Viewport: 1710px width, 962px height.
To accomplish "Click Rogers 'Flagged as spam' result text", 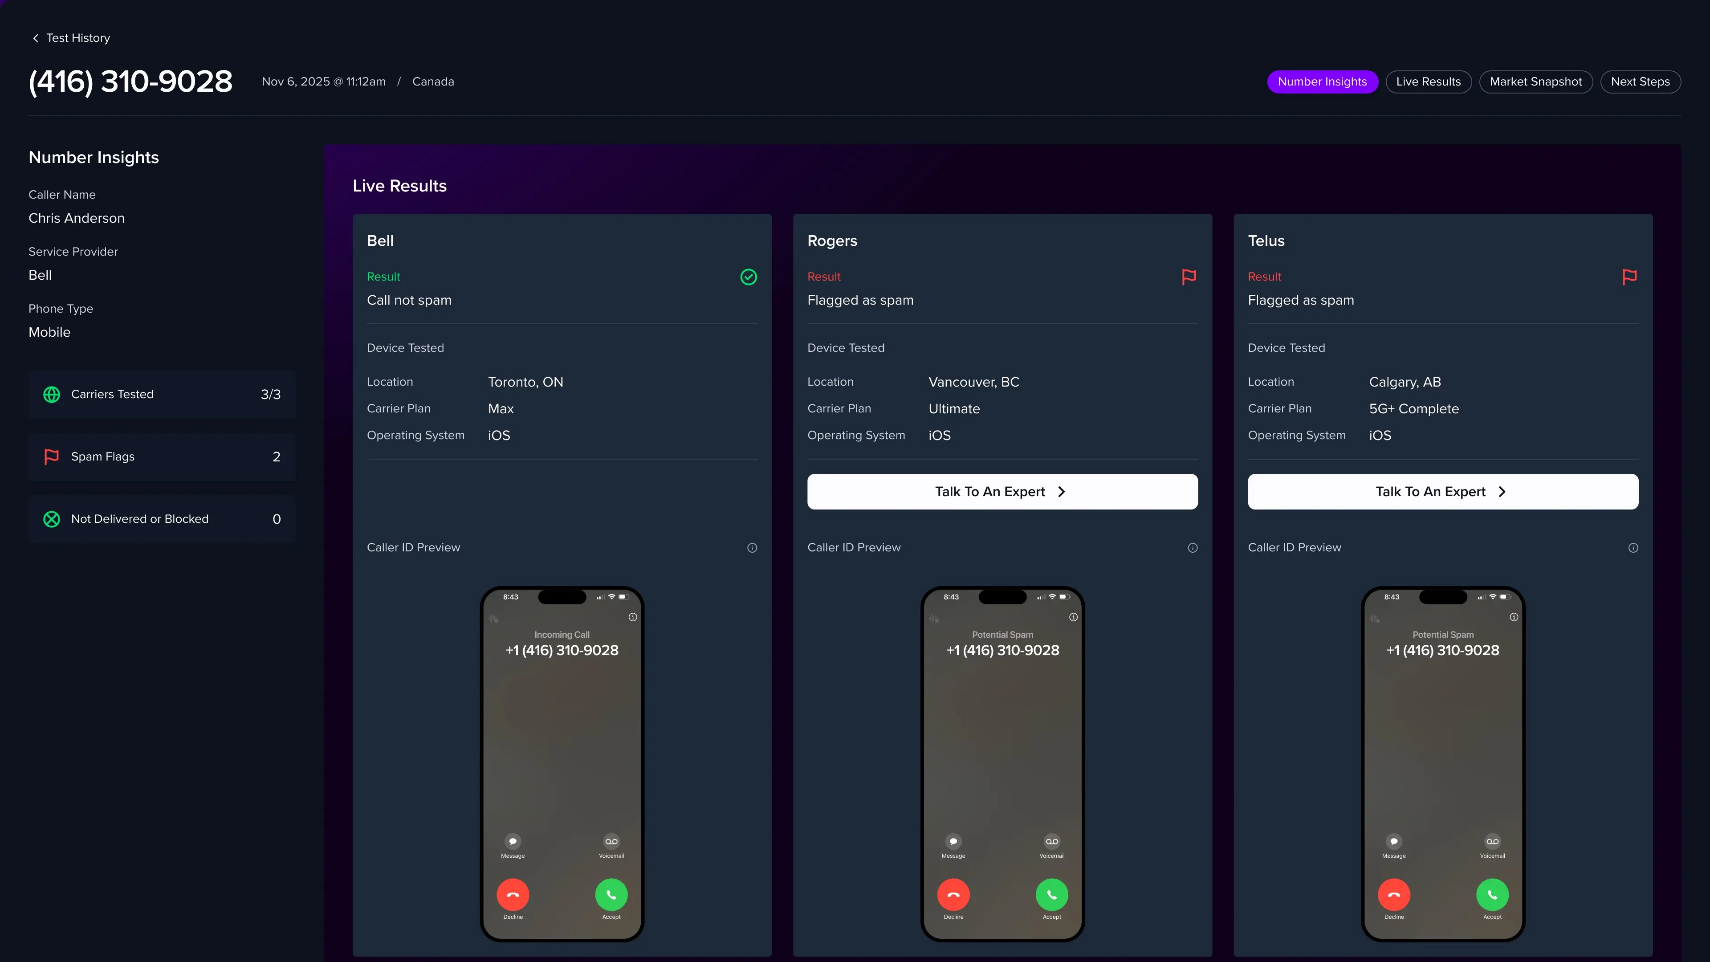I will [x=859, y=300].
